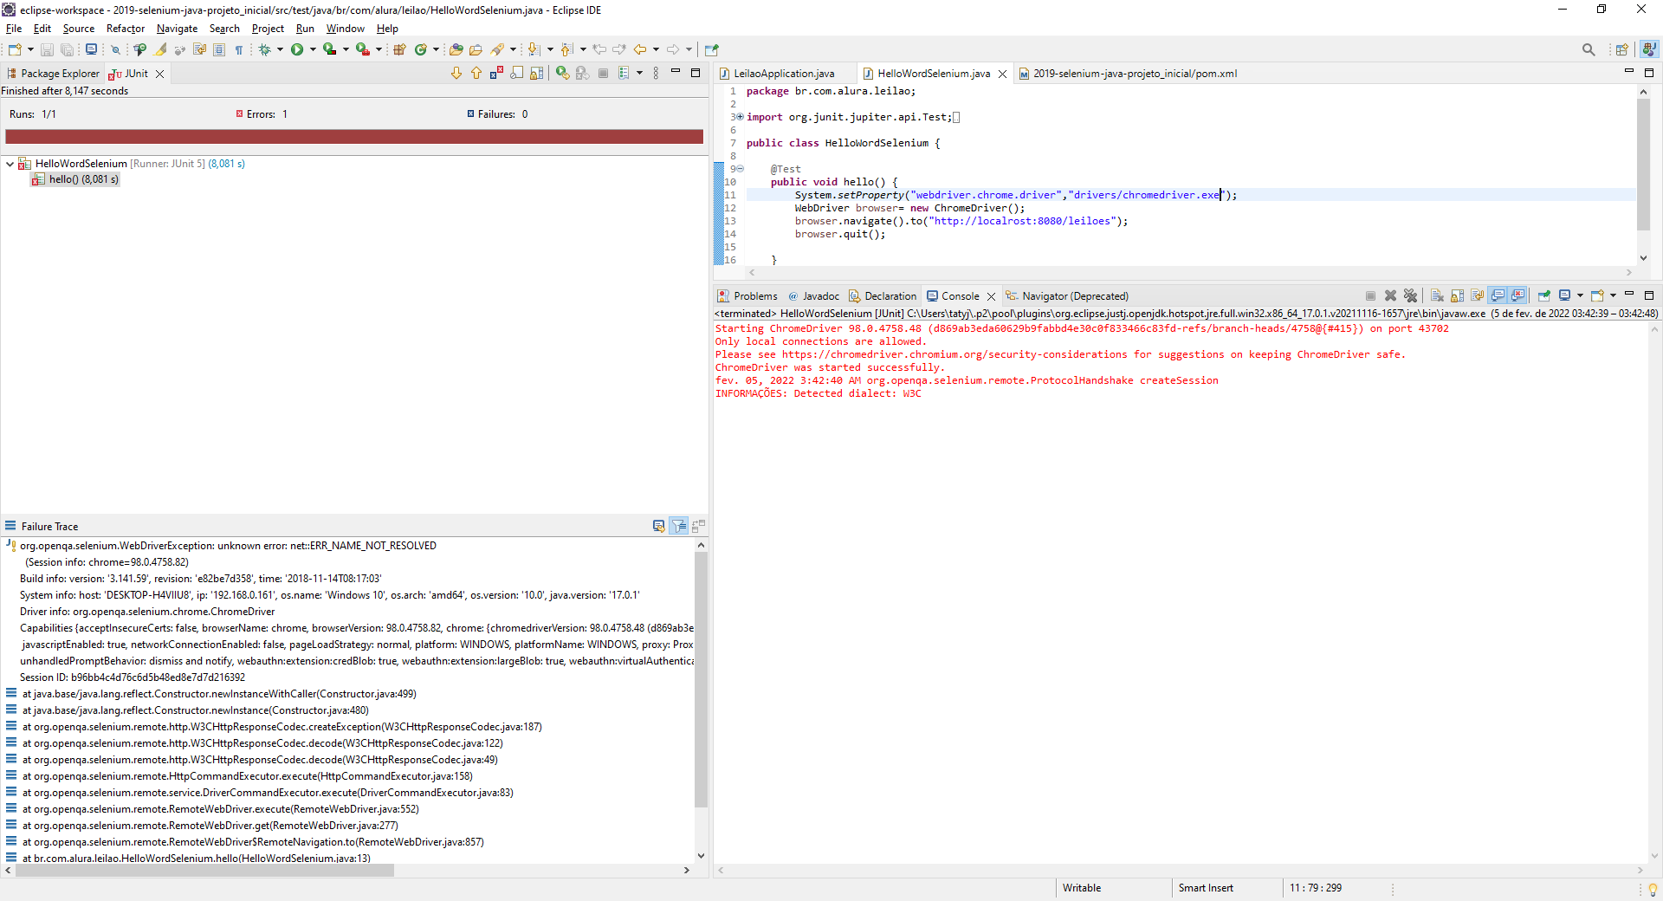Toggle Filter Stack Trace in Failure Trace

click(679, 526)
